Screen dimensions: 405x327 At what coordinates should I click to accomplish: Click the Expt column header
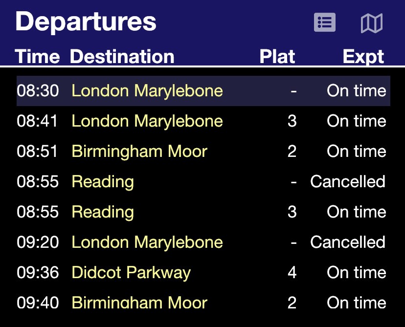click(x=363, y=57)
